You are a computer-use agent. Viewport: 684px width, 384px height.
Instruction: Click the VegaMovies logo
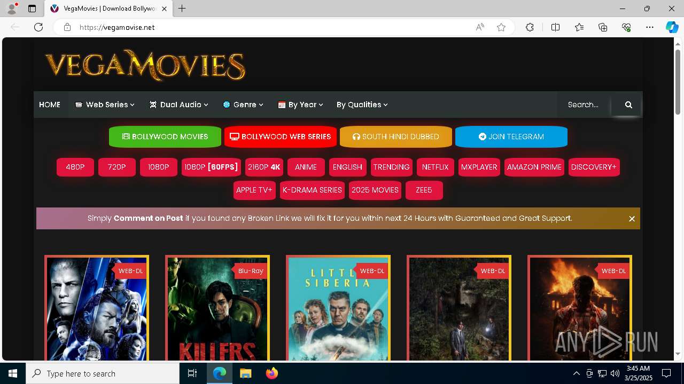click(x=145, y=65)
